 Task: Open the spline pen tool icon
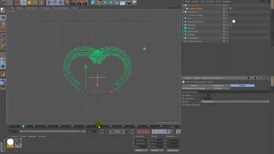point(99,3)
